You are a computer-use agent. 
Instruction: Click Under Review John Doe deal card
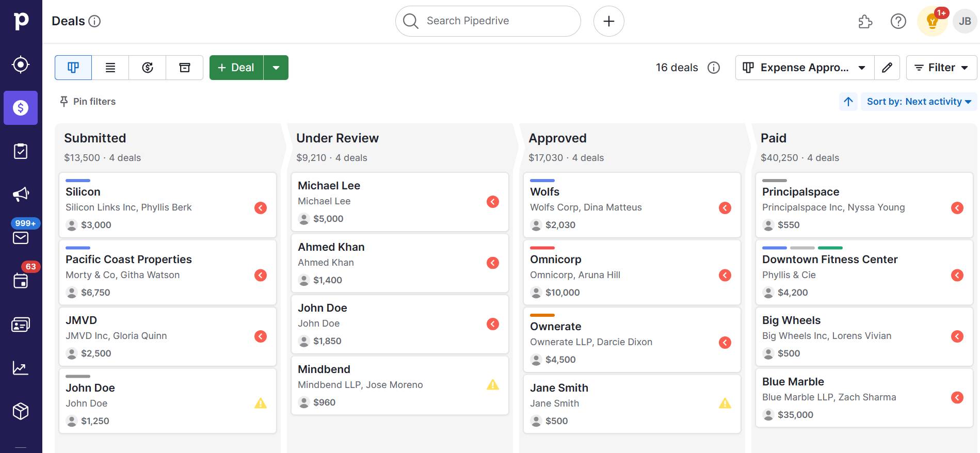pyautogui.click(x=400, y=325)
